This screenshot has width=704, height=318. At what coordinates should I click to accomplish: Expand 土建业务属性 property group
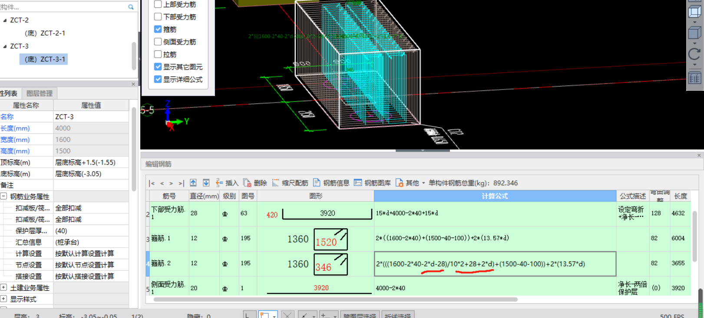coord(3,288)
